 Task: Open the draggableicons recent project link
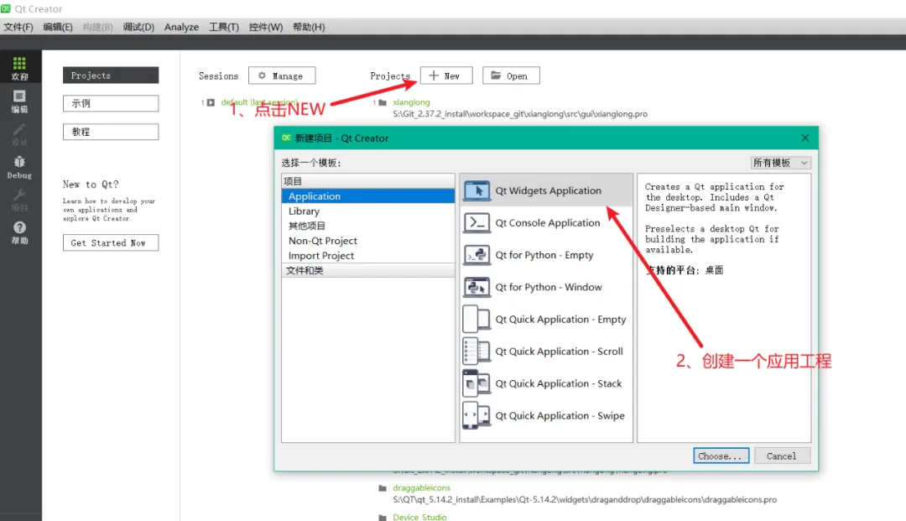[421, 488]
